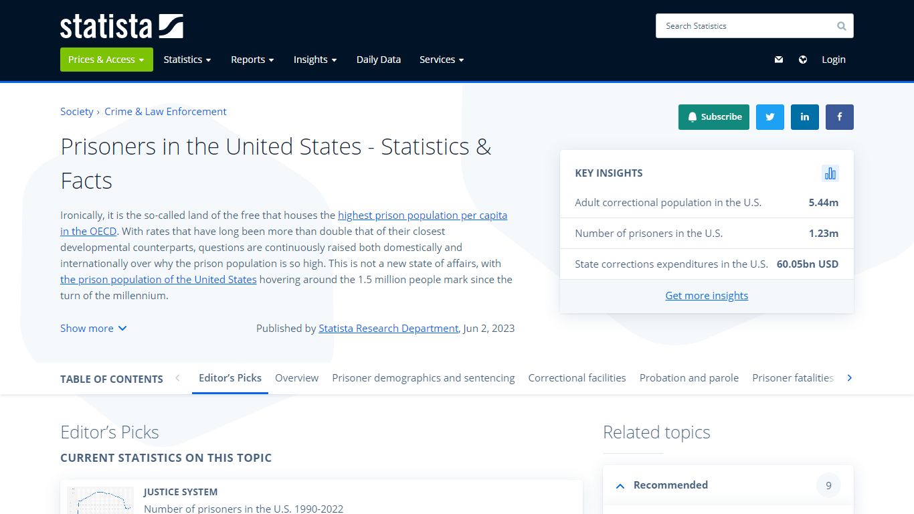Click Crime & Law Enforcement breadcrumb
The image size is (914, 514).
[x=165, y=112]
